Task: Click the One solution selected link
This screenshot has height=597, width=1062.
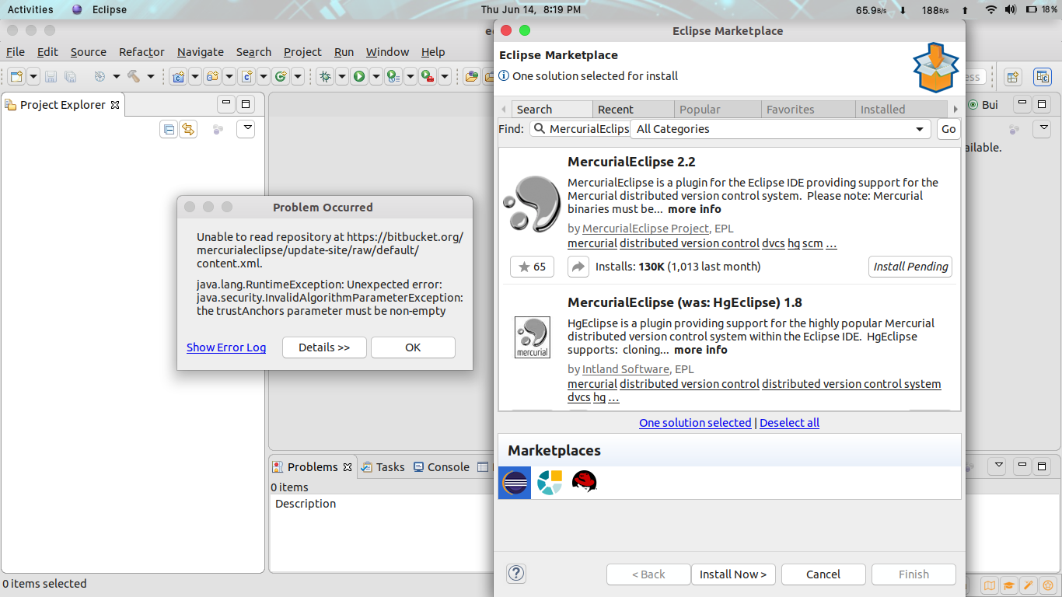Action: coord(695,423)
